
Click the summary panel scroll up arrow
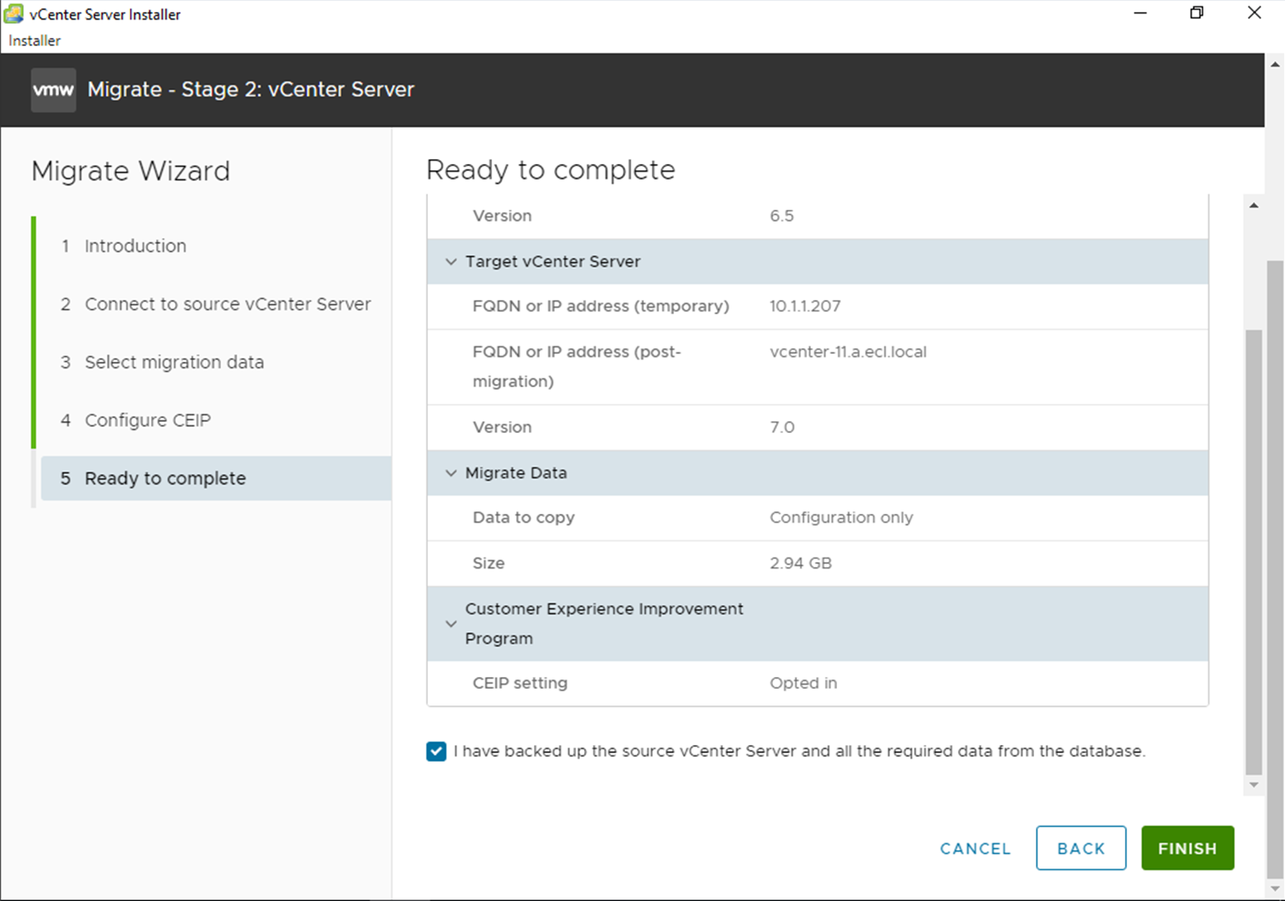[1253, 206]
